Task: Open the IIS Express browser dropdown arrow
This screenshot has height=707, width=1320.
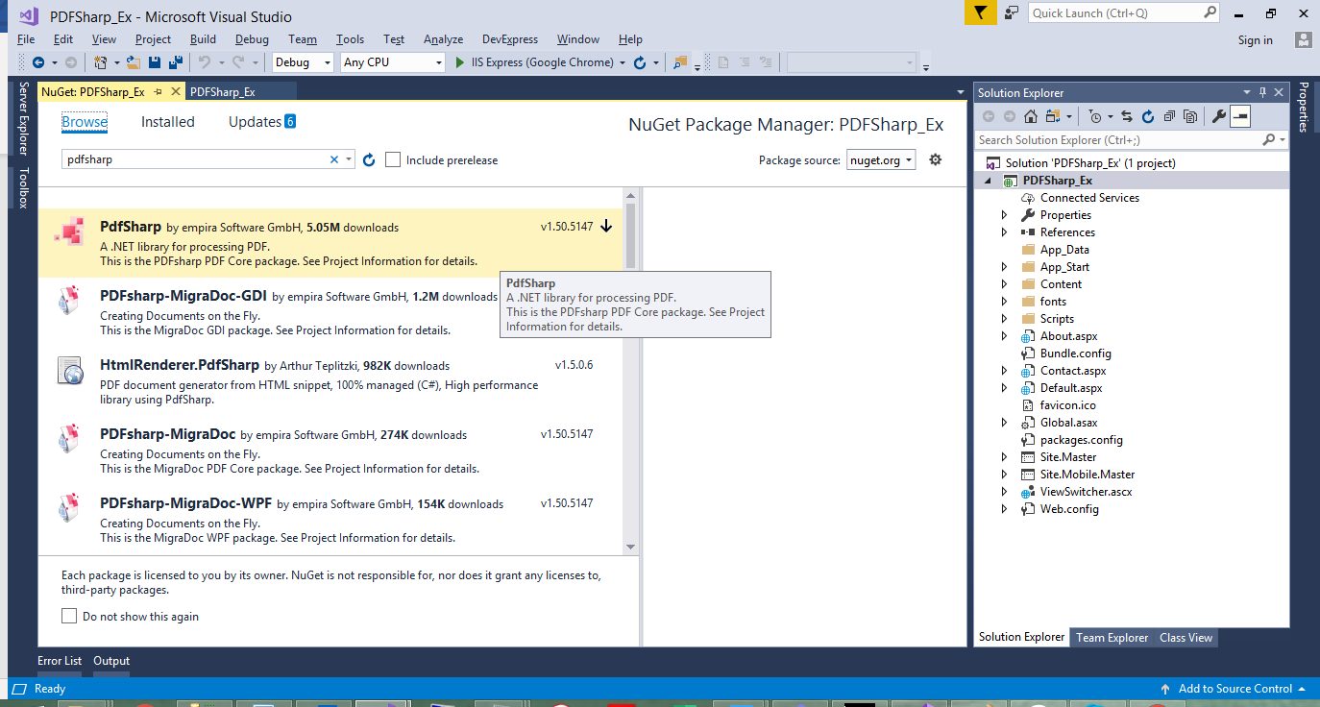Action: pyautogui.click(x=623, y=62)
